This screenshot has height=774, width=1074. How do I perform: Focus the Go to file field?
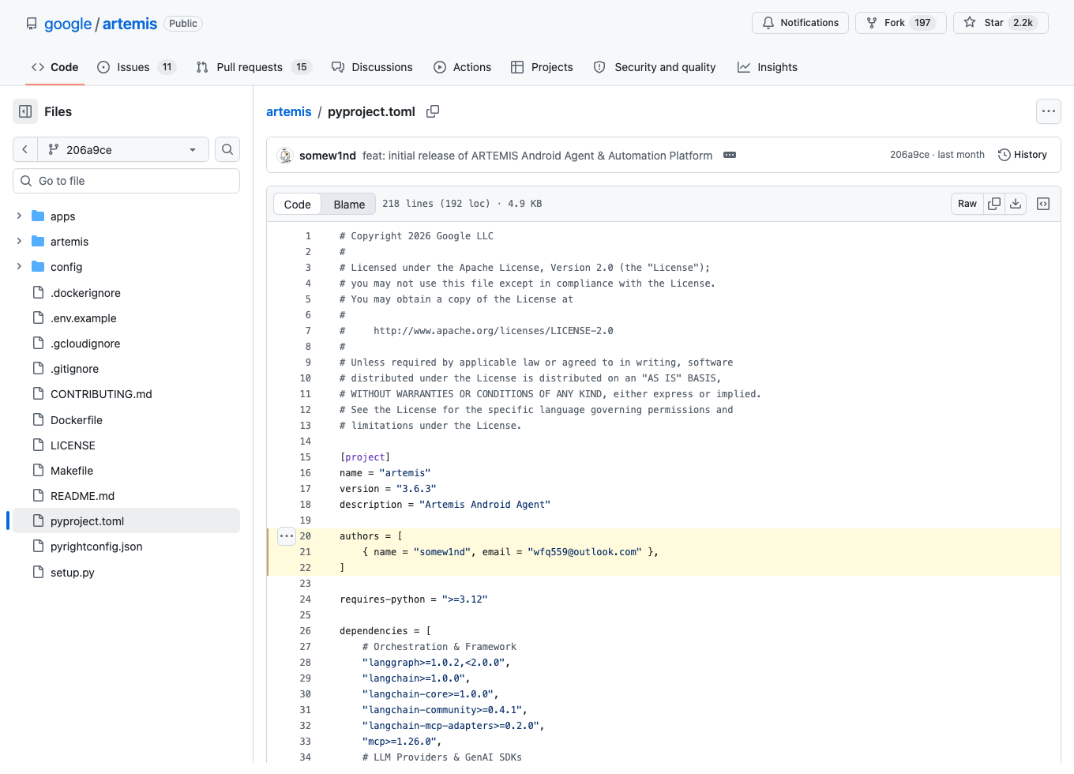coord(126,181)
